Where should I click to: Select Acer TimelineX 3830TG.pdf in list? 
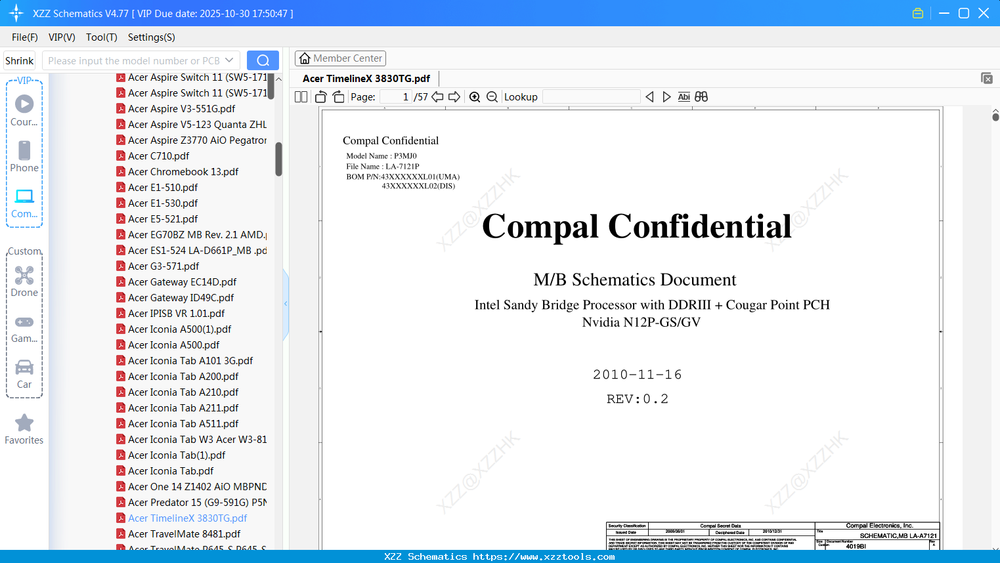pyautogui.click(x=187, y=518)
